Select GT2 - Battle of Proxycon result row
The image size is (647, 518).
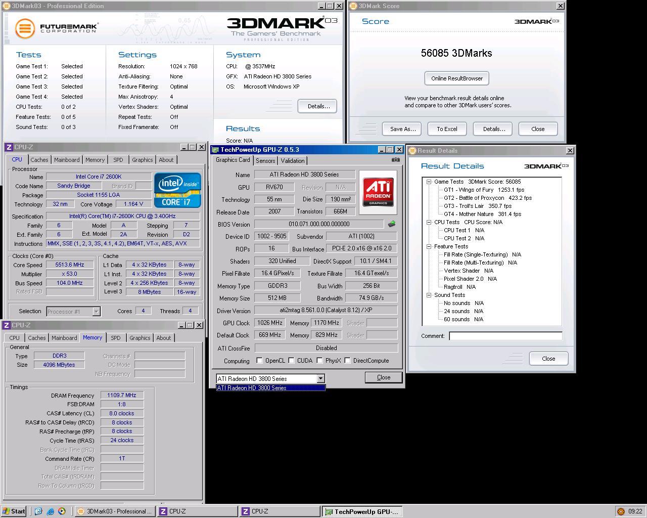coord(488,198)
